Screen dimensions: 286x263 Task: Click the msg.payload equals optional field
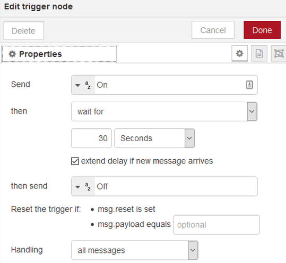point(216,225)
